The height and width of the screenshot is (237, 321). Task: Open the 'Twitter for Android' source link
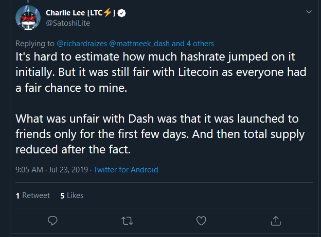coord(126,169)
